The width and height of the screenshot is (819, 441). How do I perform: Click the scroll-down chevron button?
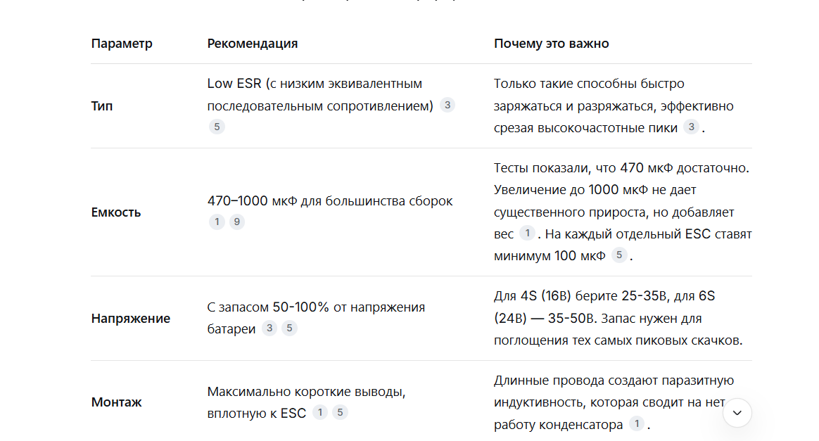click(x=737, y=413)
